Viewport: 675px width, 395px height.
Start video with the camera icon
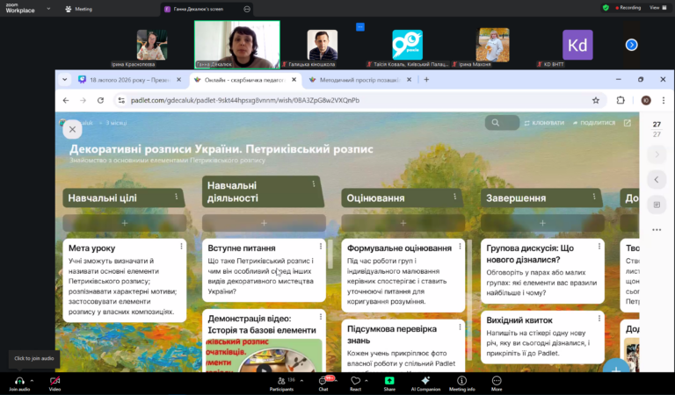(x=54, y=381)
